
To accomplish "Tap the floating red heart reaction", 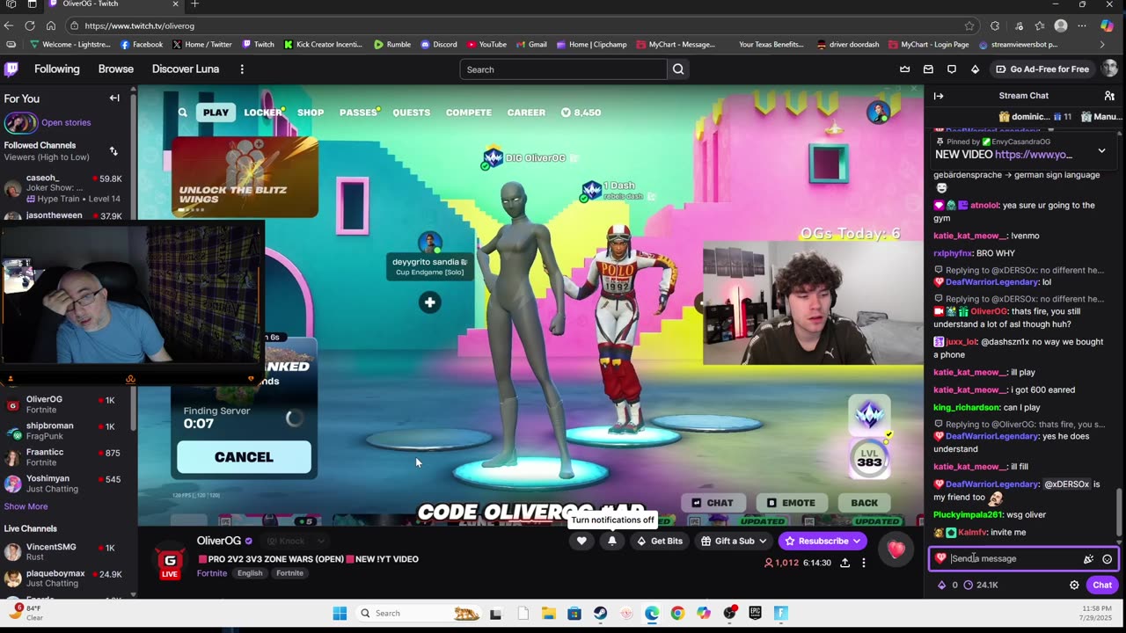I will pos(896,550).
